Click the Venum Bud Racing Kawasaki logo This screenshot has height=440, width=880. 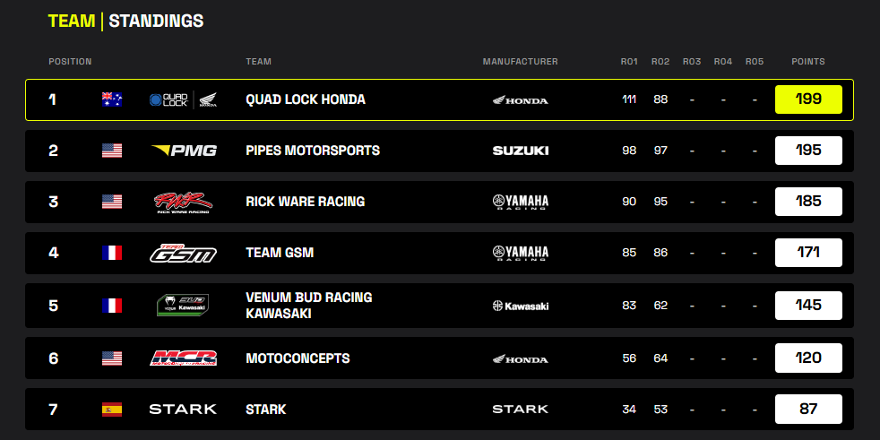[x=183, y=305]
